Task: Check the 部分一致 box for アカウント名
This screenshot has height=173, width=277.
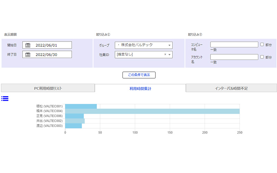Action: (262, 57)
